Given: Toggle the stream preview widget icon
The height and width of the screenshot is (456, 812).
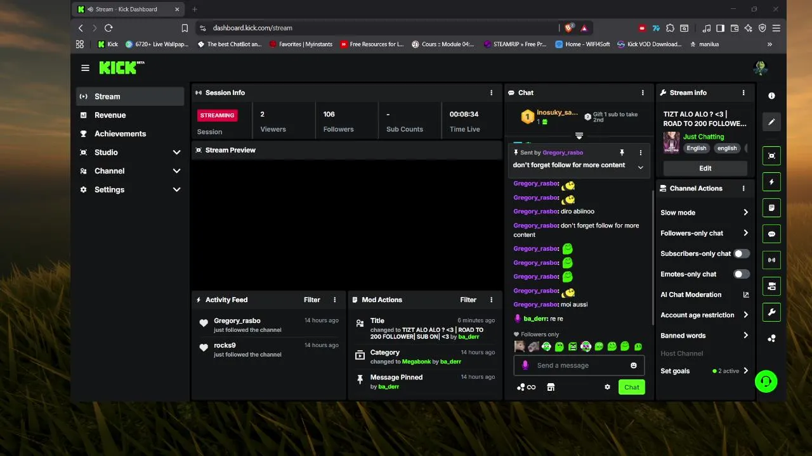Looking at the screenshot, I should (x=771, y=156).
